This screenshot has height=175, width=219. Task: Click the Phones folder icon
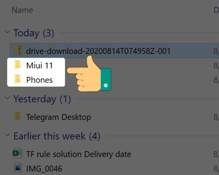click(18, 79)
